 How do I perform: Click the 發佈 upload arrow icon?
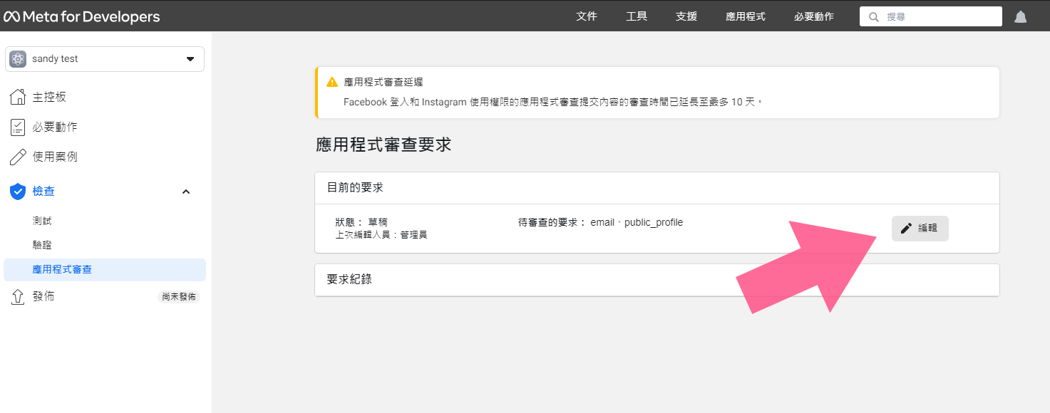point(18,297)
